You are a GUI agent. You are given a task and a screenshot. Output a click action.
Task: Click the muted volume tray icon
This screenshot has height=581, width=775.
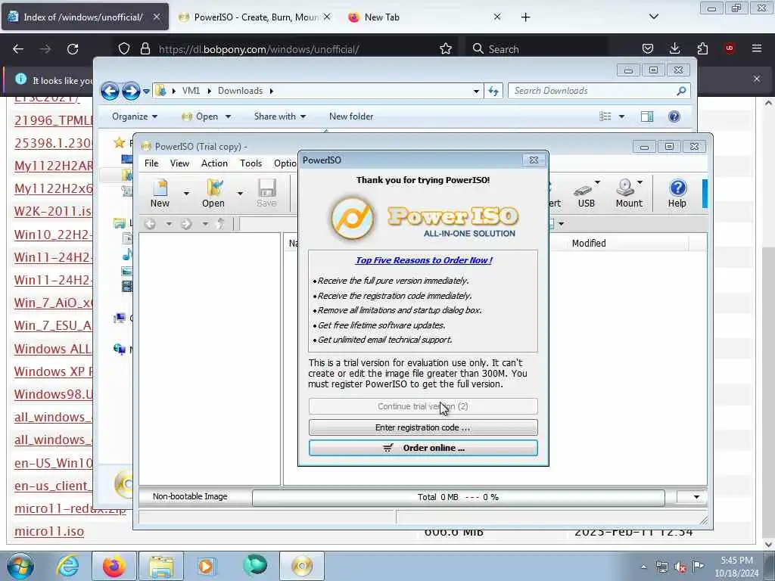pyautogui.click(x=680, y=567)
